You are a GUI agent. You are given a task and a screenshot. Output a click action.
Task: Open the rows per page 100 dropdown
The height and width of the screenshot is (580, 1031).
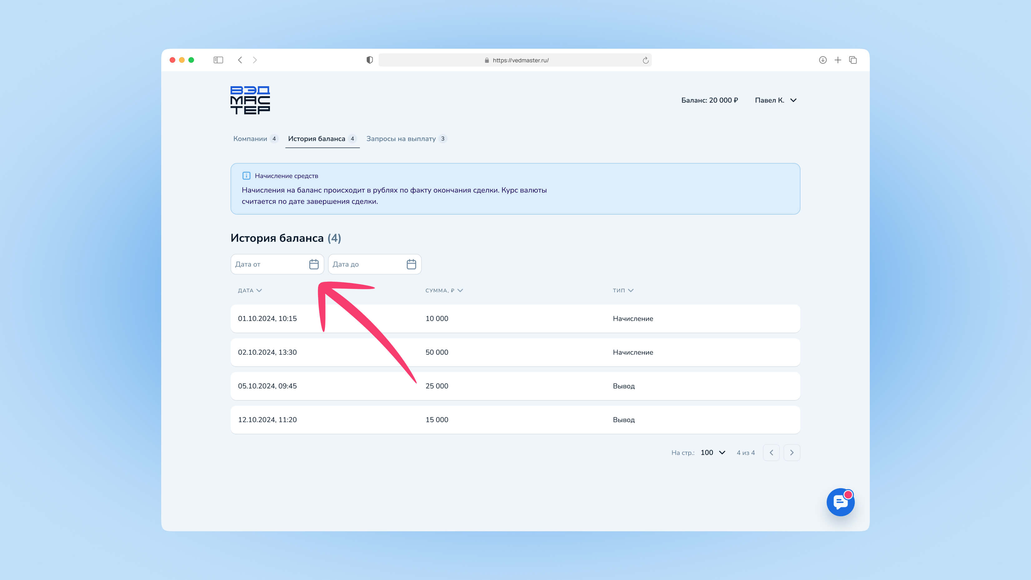click(713, 452)
